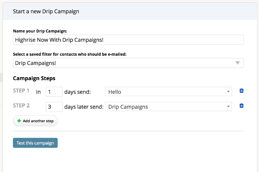Focus the campaign name text field
Viewport: 259px width, 172px height.
coord(128,40)
